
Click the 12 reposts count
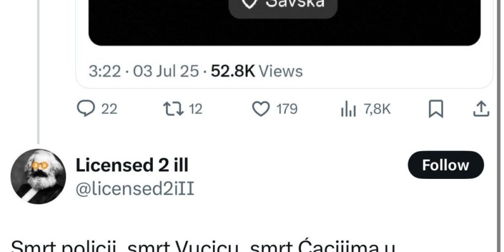[x=195, y=110]
